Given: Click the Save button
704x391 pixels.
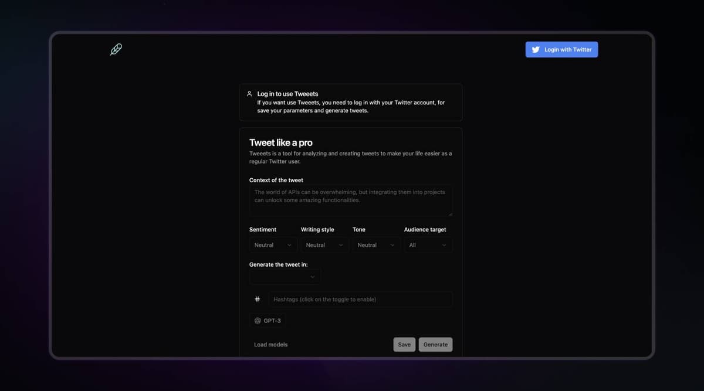Looking at the screenshot, I should [x=404, y=344].
